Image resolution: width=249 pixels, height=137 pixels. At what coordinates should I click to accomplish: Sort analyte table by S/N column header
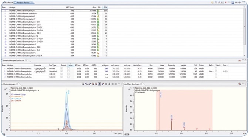[105, 7]
